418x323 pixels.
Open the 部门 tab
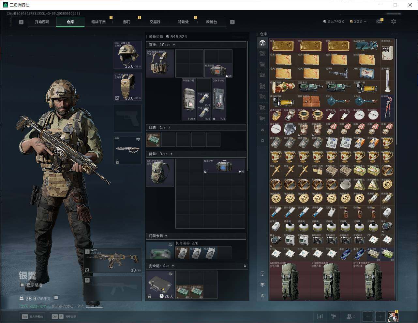[x=127, y=22]
